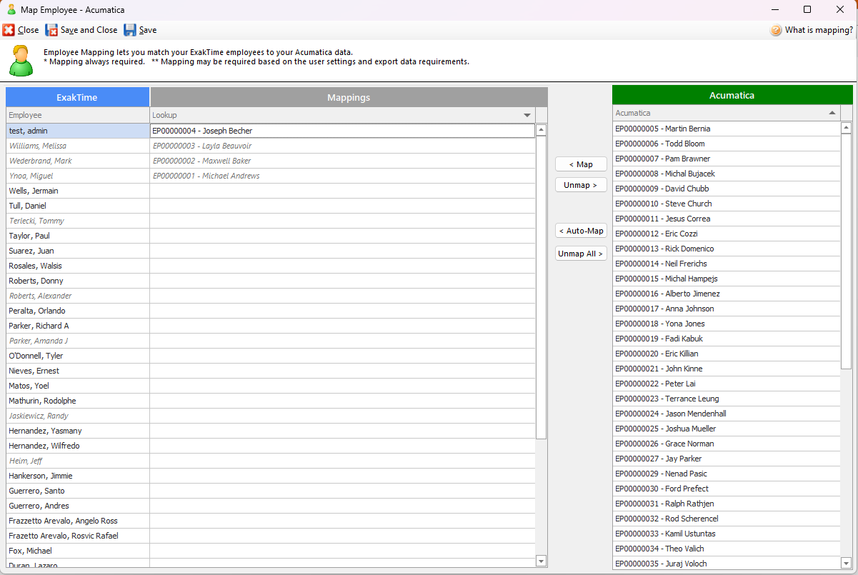This screenshot has width=858, height=575.
Task: Select EP00000034 - Theo Valich
Action: [727, 549]
